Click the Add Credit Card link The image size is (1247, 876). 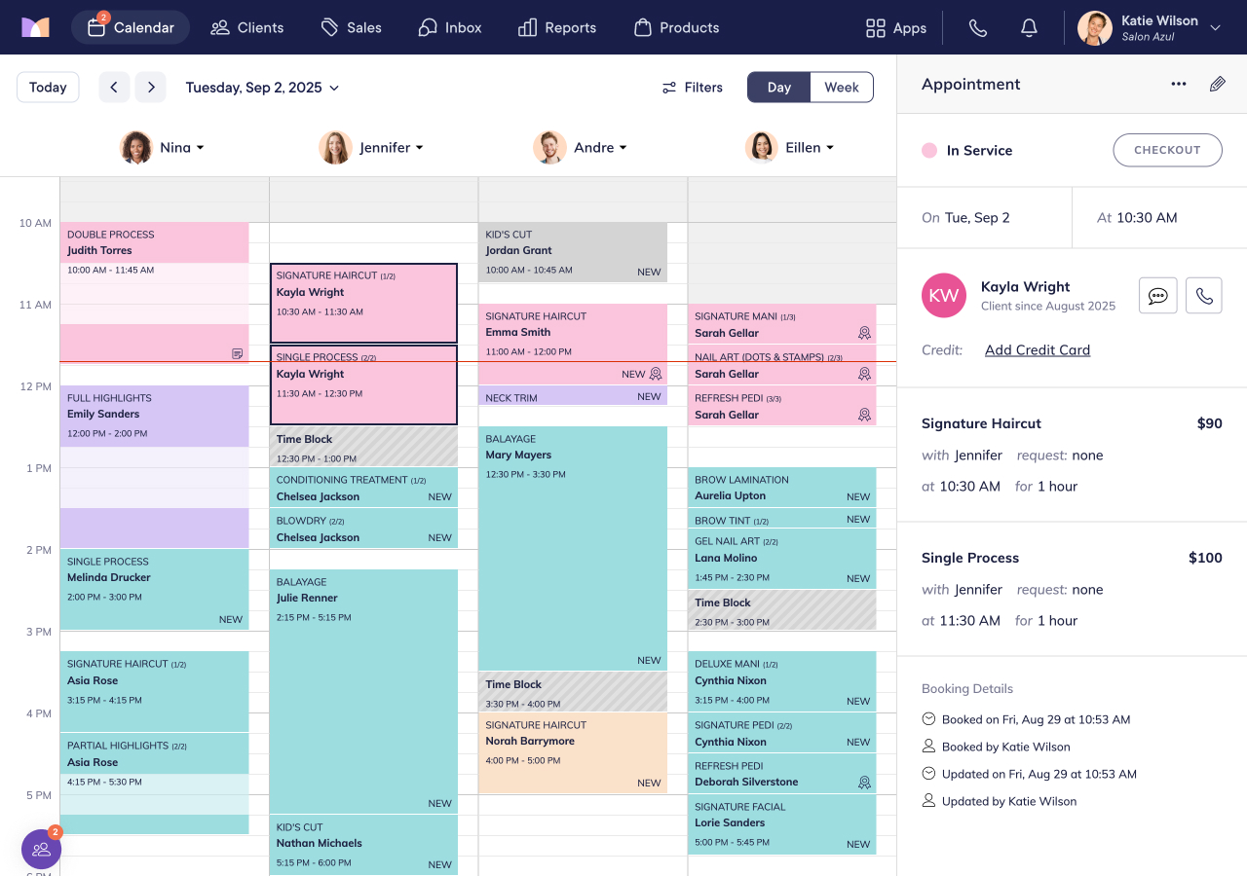(1038, 350)
